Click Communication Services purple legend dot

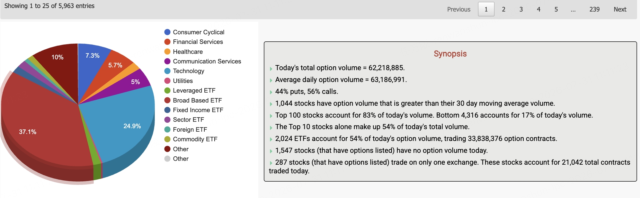(x=167, y=61)
